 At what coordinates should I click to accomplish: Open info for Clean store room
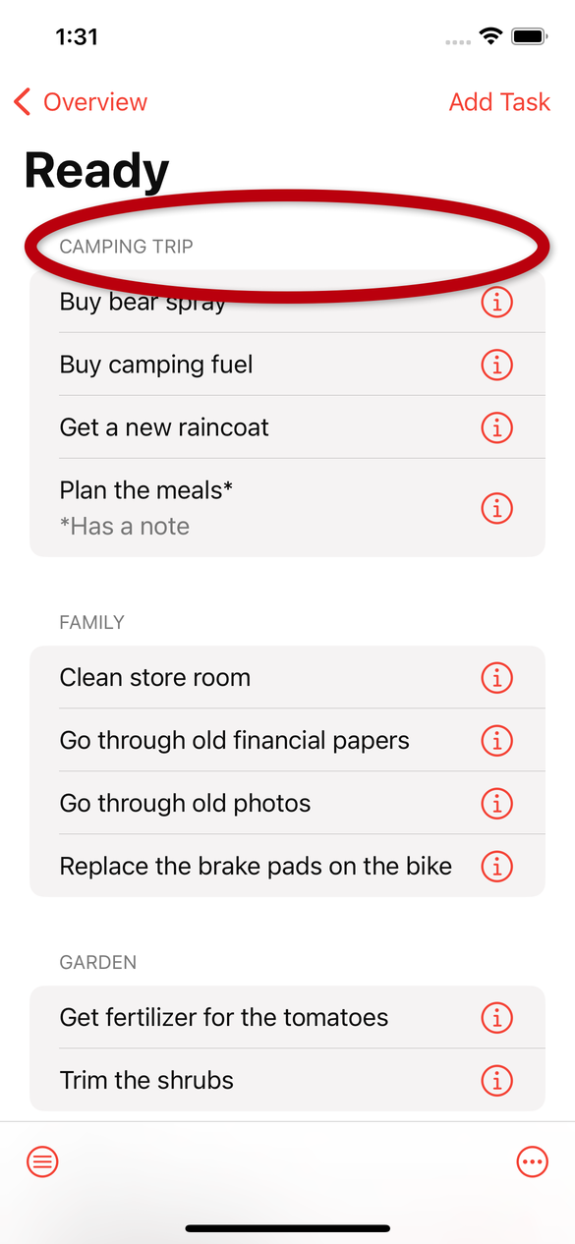coord(497,677)
